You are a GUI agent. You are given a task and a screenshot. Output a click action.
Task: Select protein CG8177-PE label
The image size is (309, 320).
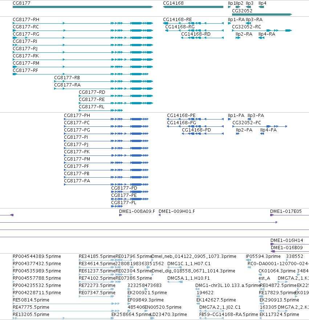coord(124,195)
